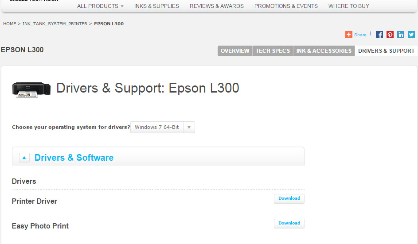The width and height of the screenshot is (418, 244).
Task: Click the Easy Photo Print label
Action: (40, 226)
